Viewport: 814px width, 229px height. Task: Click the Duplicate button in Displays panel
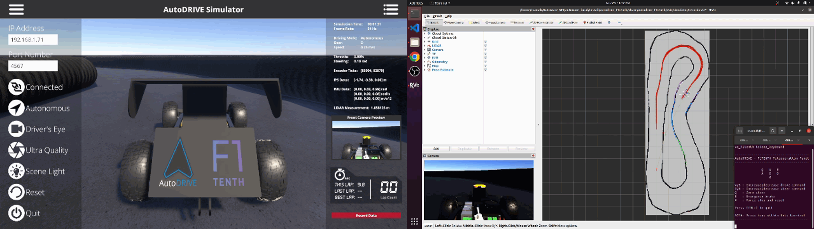tap(464, 148)
